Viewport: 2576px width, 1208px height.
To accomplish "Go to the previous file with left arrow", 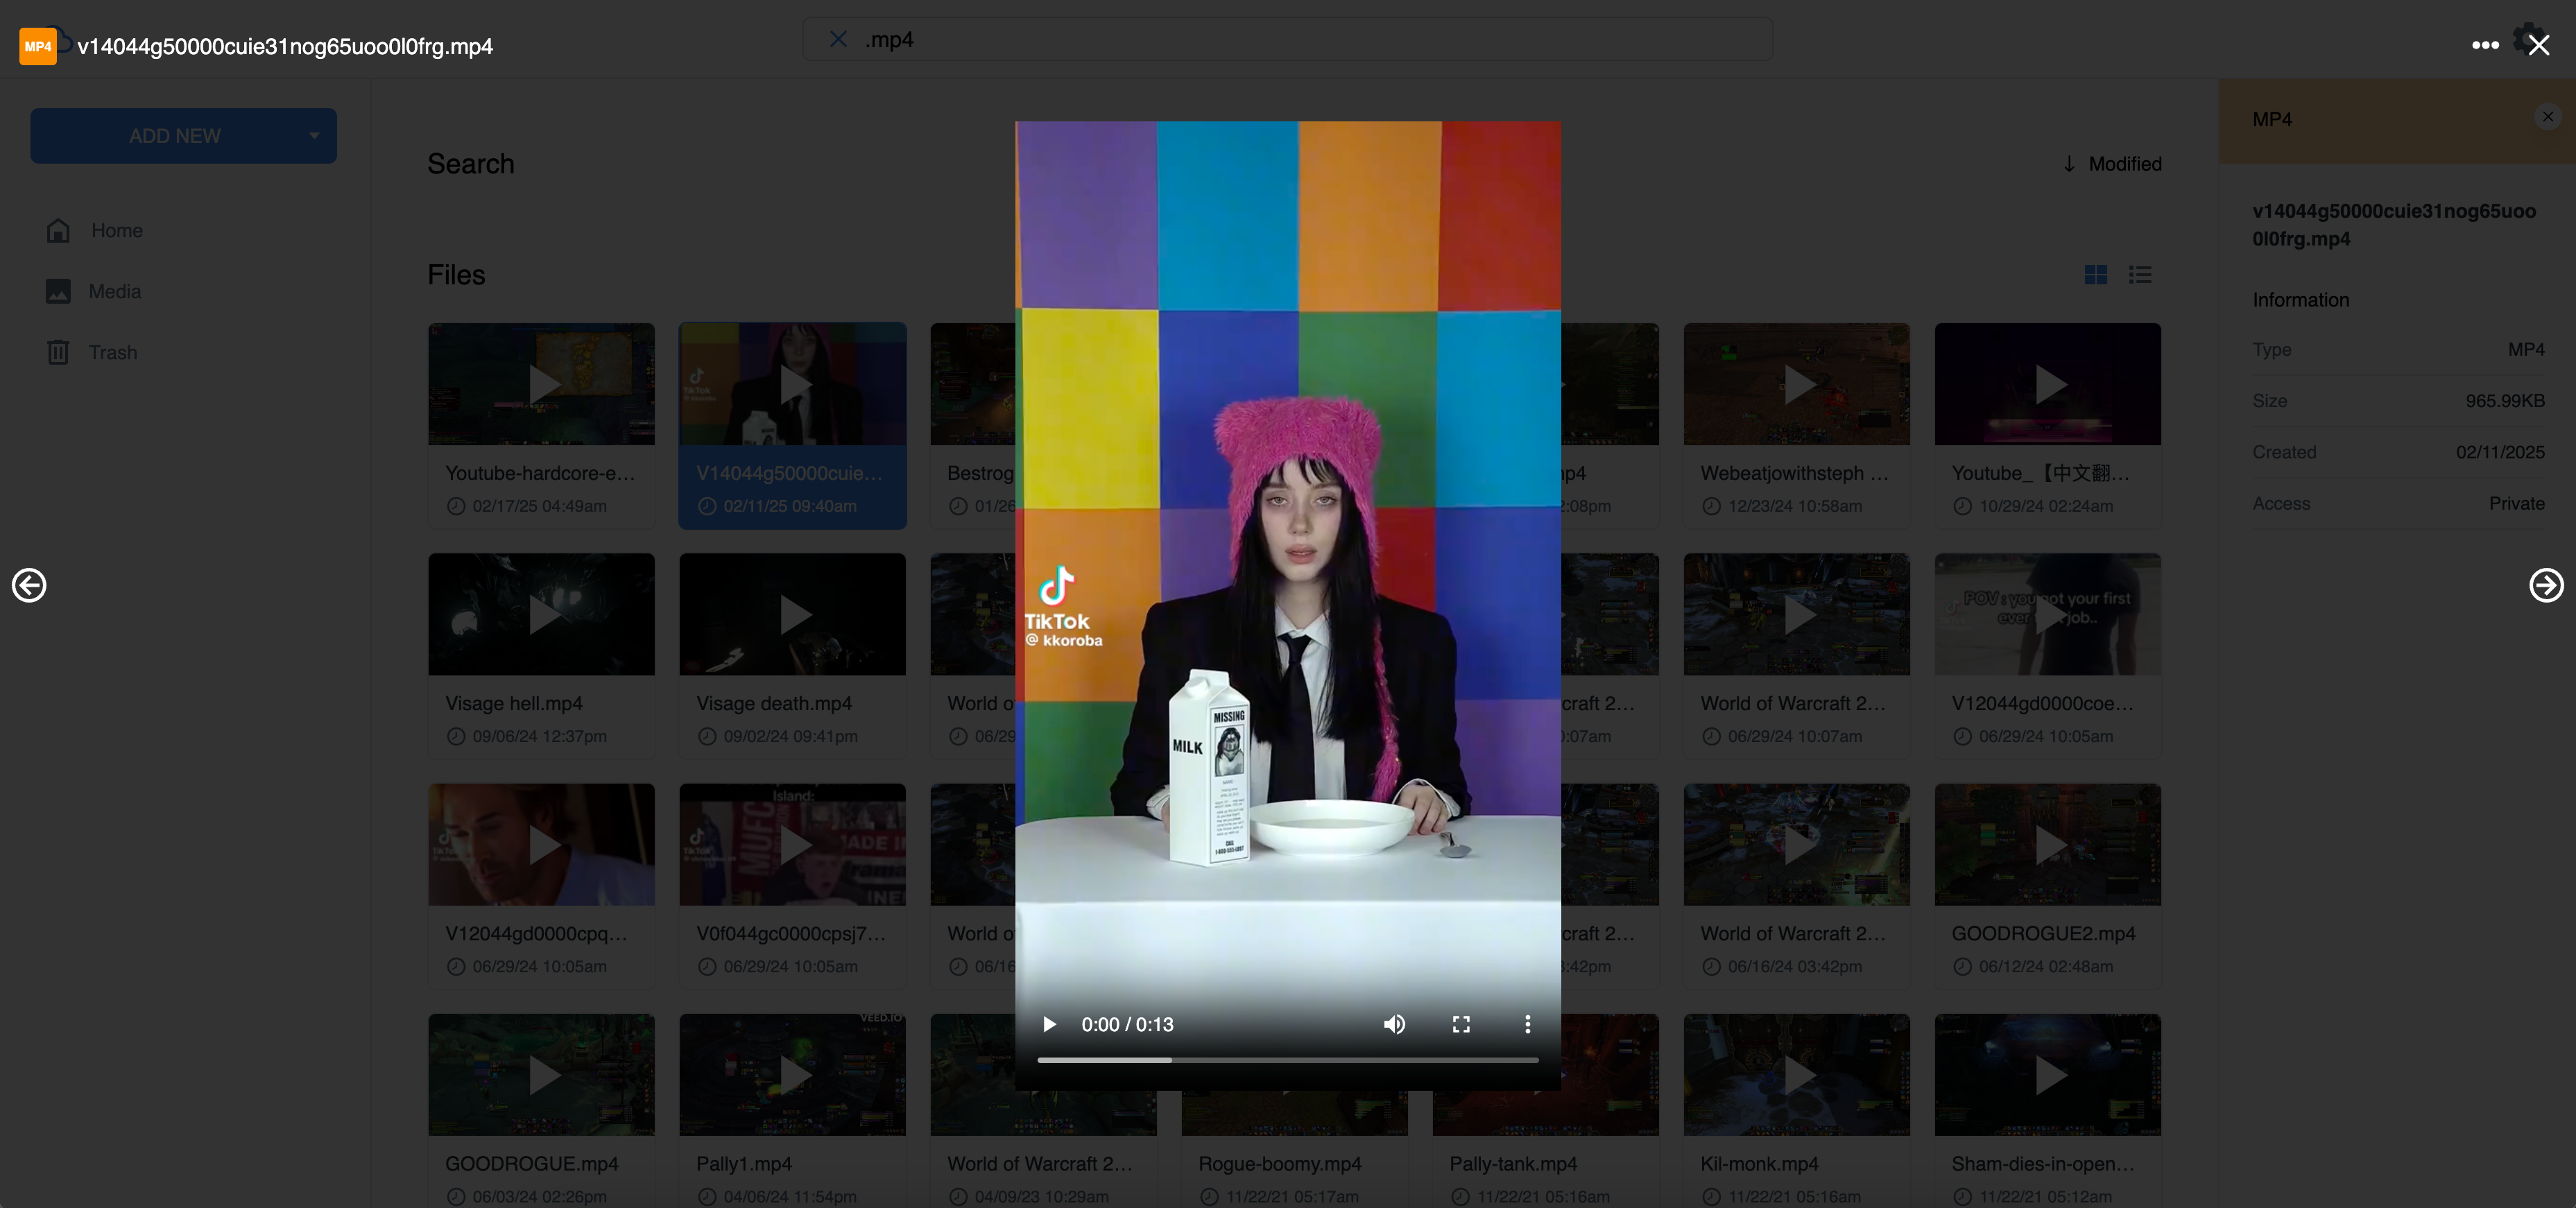I will (x=29, y=585).
